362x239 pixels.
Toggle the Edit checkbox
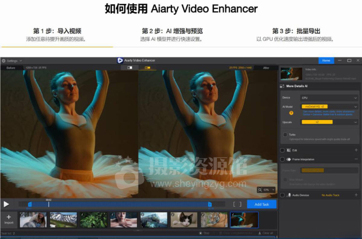pos(282,150)
